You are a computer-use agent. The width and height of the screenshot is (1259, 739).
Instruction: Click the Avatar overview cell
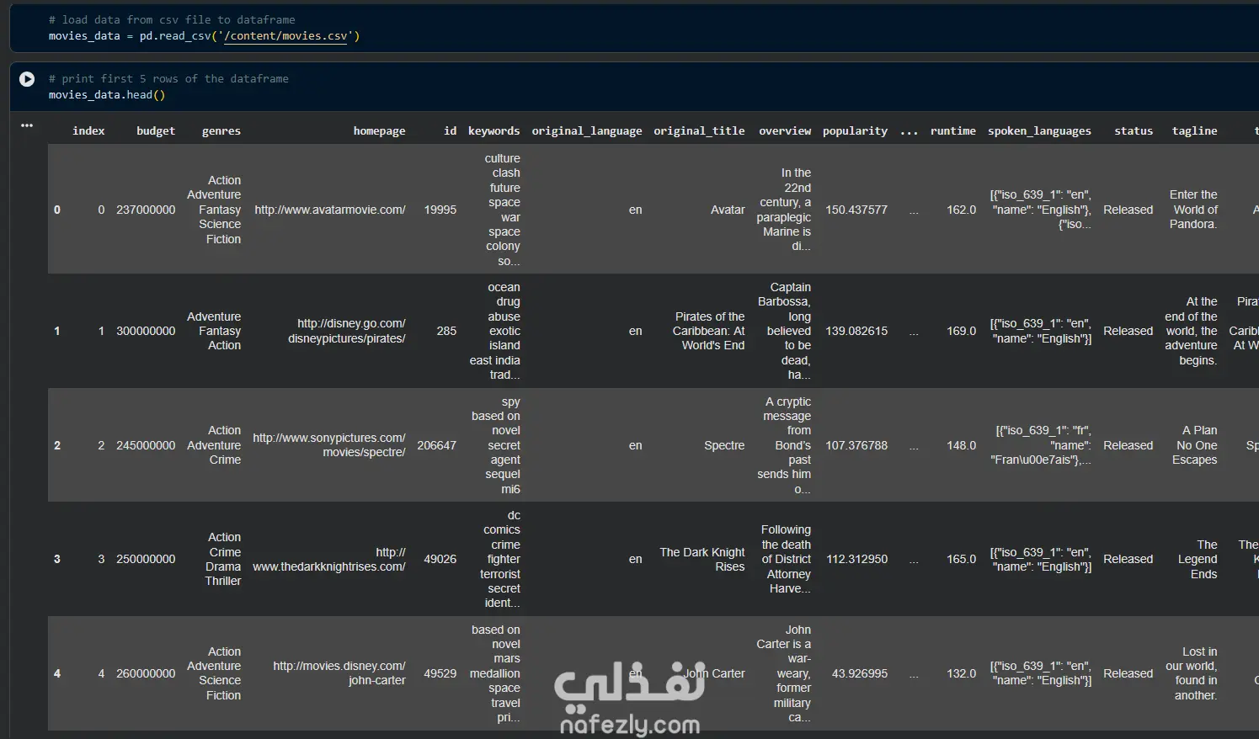tap(784, 210)
